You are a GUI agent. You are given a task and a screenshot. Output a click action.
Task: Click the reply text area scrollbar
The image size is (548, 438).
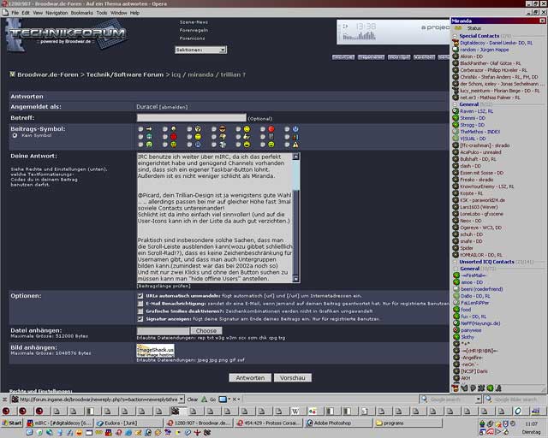point(295,217)
